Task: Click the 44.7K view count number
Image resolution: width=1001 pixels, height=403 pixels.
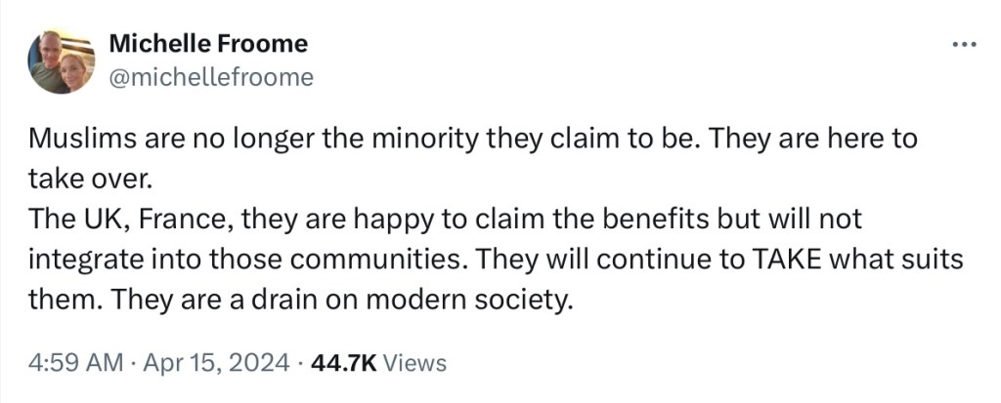Action: click(343, 364)
